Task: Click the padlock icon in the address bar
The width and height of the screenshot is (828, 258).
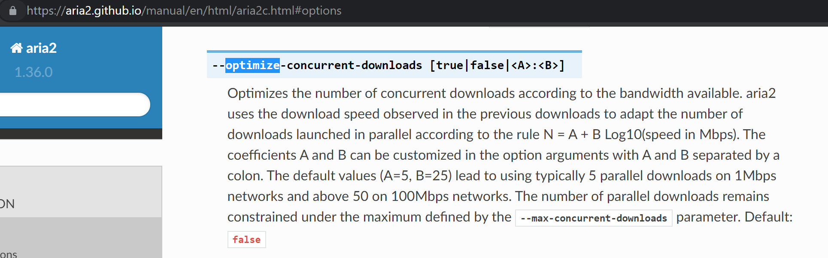Action: (13, 10)
